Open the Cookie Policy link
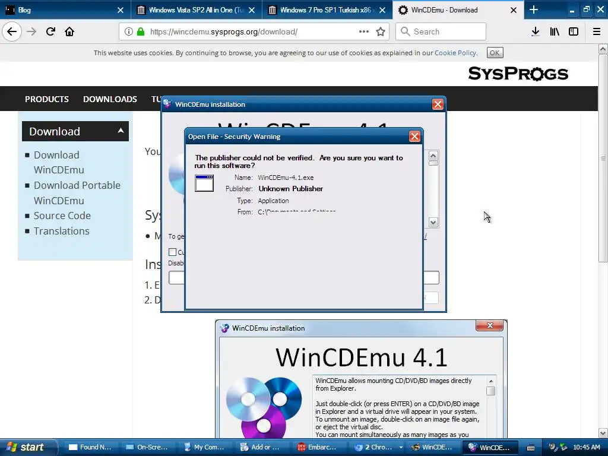This screenshot has height=456, width=608. (x=455, y=53)
